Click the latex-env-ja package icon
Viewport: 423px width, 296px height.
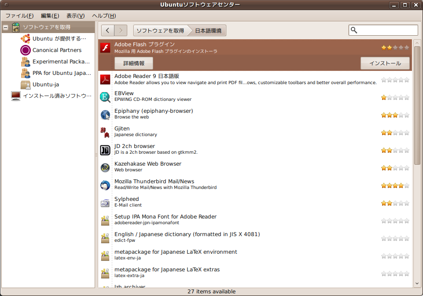105,256
